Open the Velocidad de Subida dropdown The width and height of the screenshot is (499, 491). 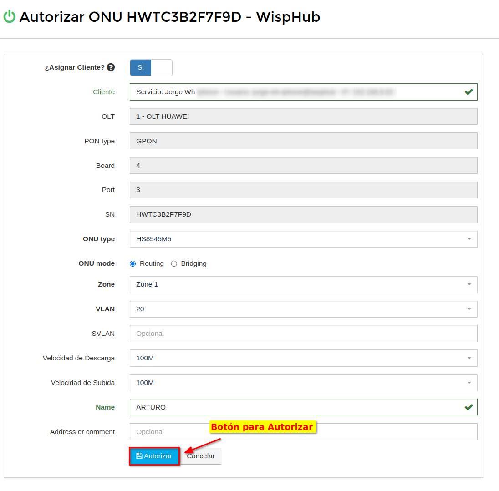click(x=303, y=383)
